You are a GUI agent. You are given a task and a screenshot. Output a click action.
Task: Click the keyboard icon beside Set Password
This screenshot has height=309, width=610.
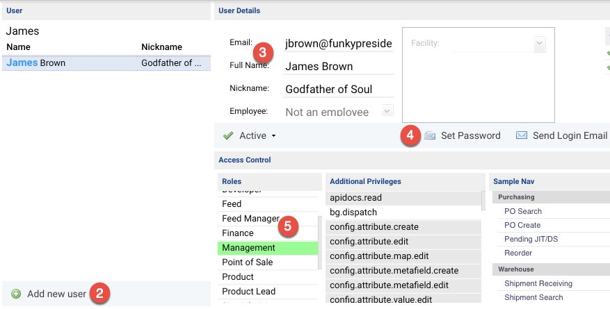coord(431,135)
